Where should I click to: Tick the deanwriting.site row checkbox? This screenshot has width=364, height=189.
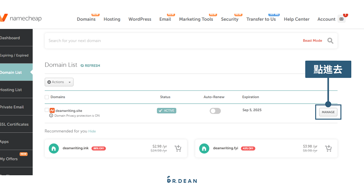(x=47, y=110)
